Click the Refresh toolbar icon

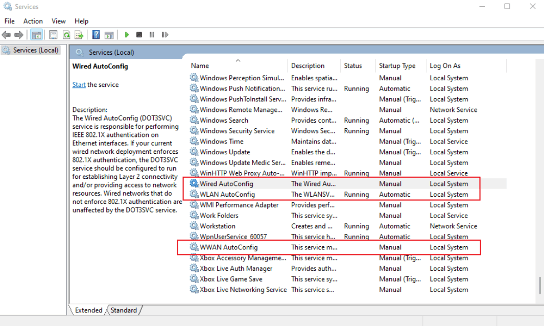(x=66, y=35)
